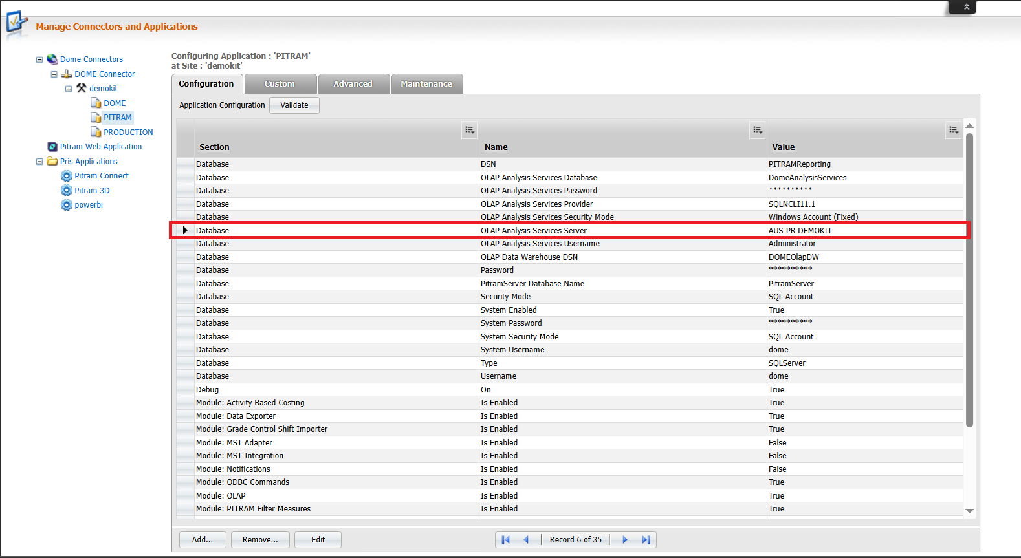This screenshot has width=1021, height=558.
Task: Go to the previous record
Action: [x=527, y=540]
